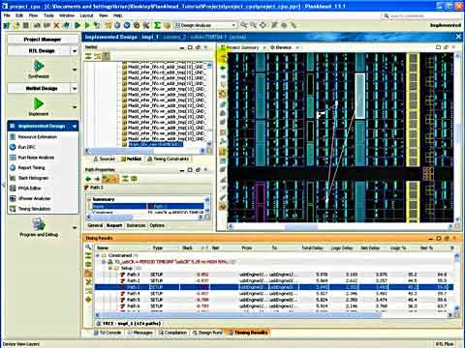
Task: Switch to the Options tab in Path Properties
Action: 157,225
